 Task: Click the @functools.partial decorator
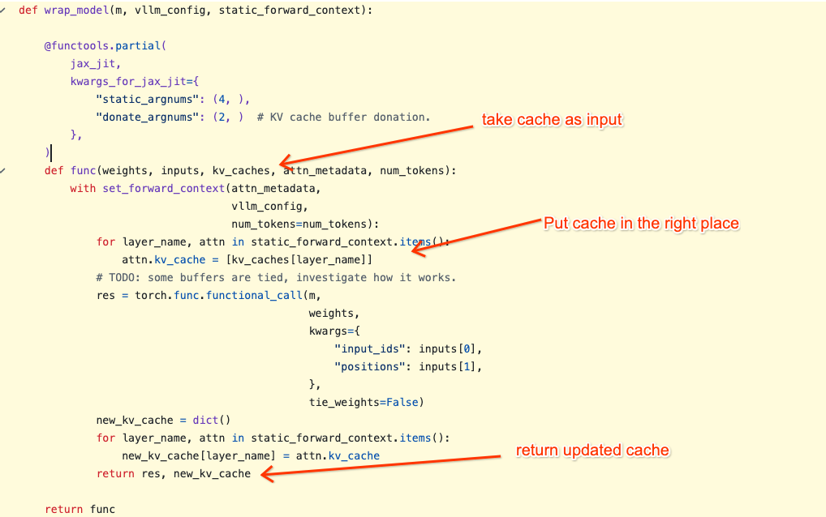click(x=105, y=45)
